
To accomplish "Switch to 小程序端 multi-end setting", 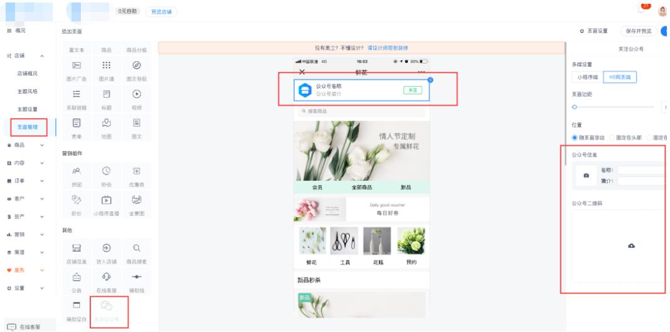I will (587, 77).
